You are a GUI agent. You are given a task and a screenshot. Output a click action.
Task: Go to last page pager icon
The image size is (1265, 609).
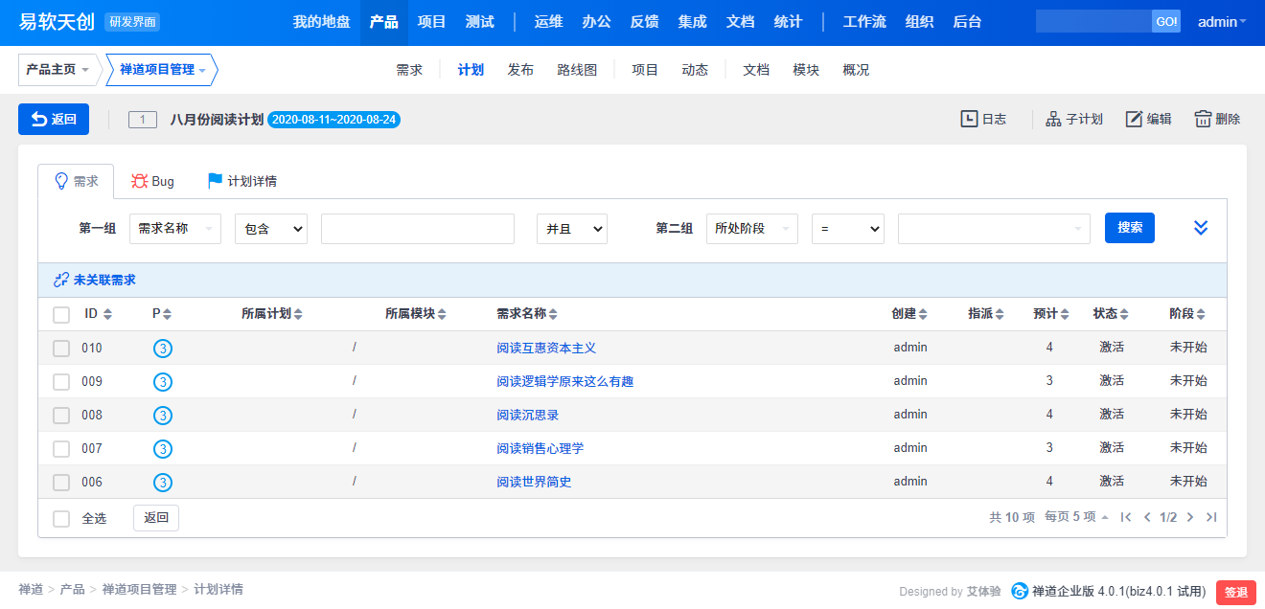1211,517
